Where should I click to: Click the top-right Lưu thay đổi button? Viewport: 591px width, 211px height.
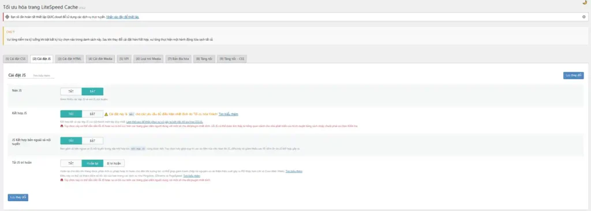[x=573, y=75]
